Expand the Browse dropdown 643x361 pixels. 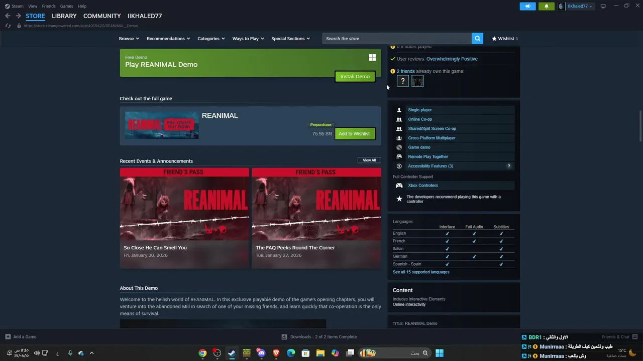click(129, 39)
